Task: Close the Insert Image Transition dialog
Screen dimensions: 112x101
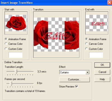Action: (x=109, y=3)
